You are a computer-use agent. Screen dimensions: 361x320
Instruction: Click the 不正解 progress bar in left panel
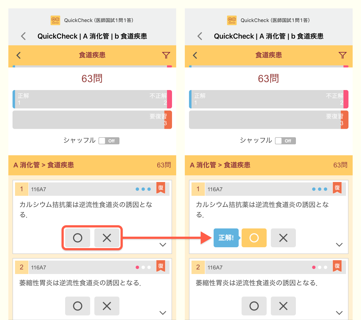(92, 99)
